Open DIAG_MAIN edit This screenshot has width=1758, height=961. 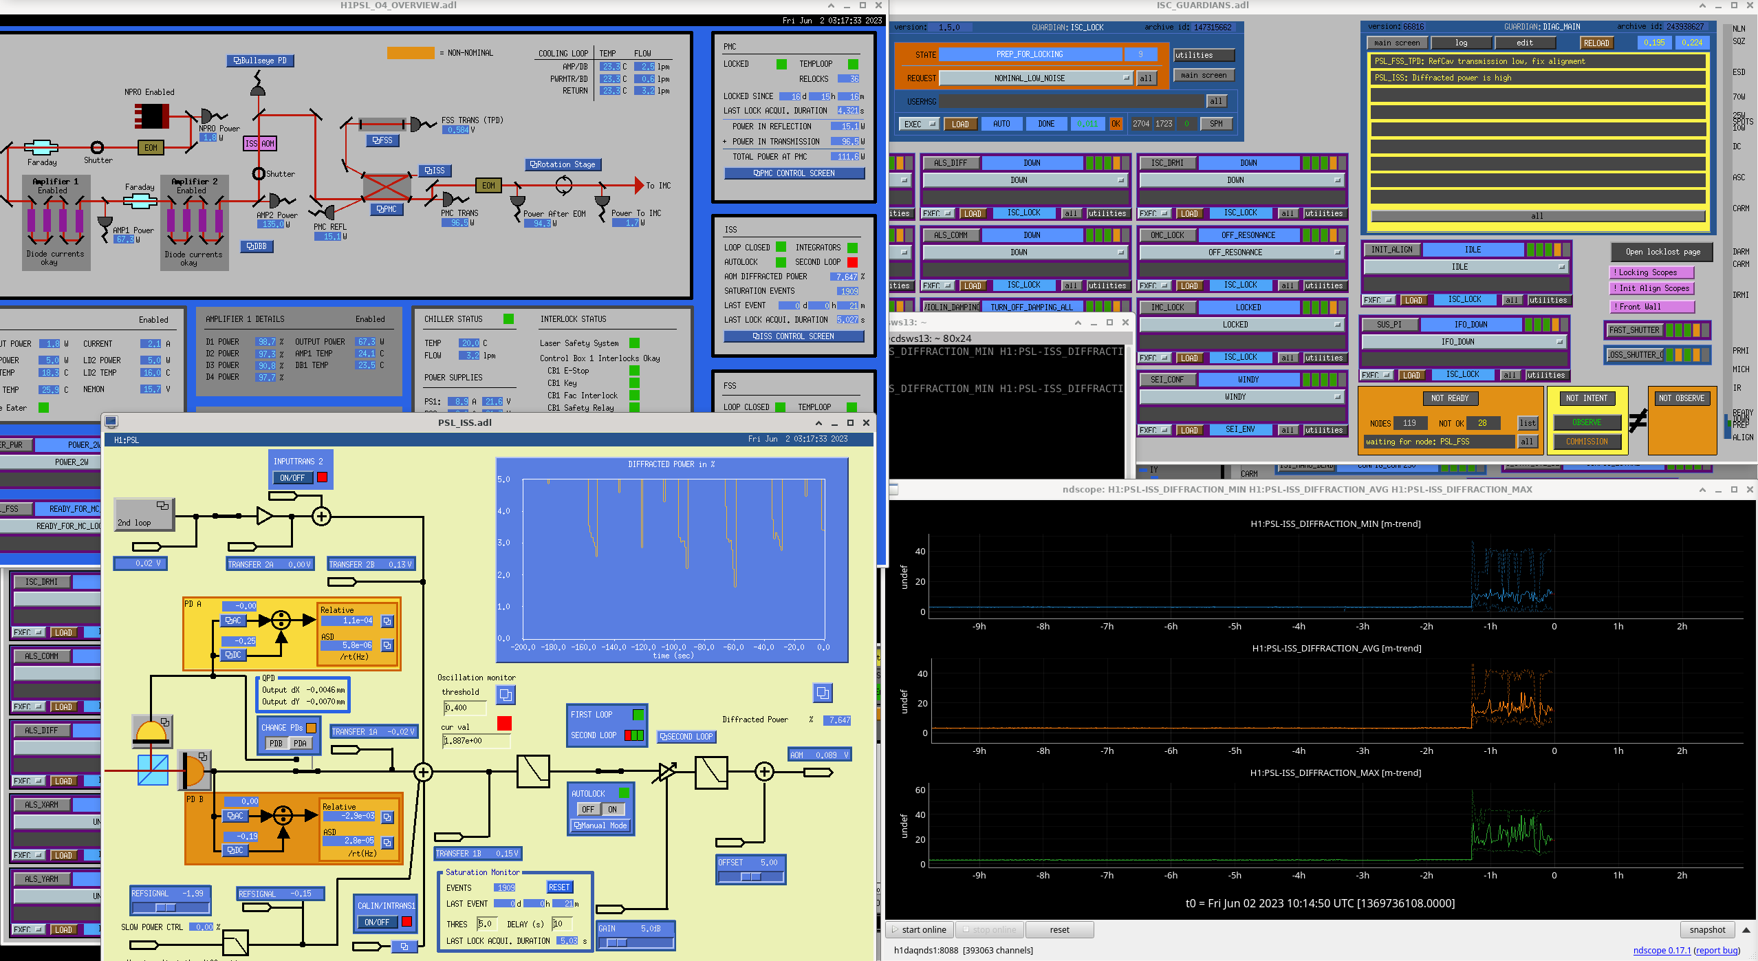pos(1525,43)
